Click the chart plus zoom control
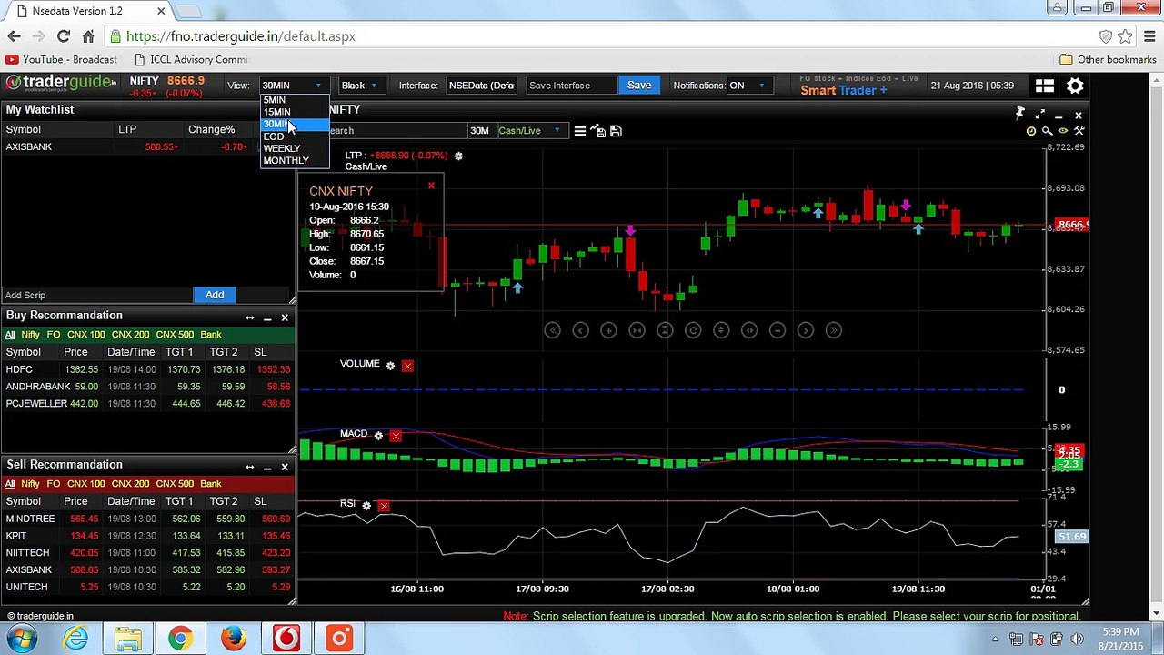Viewport: 1164px width, 655px height. (x=608, y=330)
